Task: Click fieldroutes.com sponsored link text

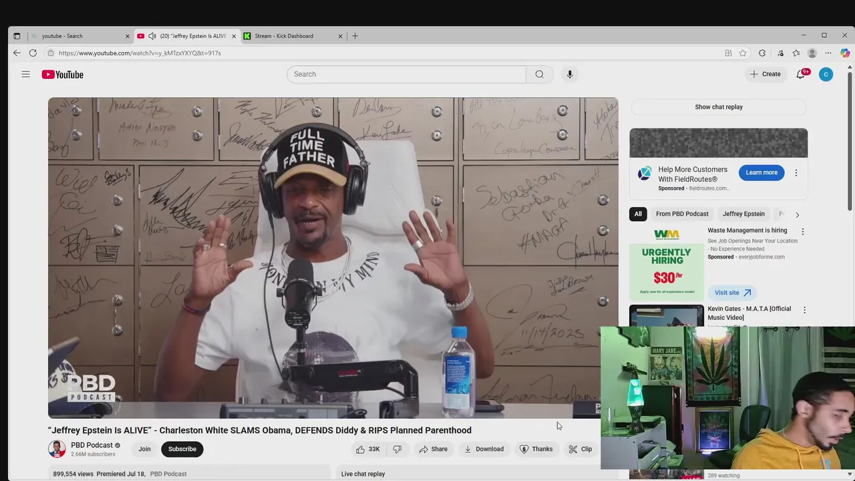Action: (x=709, y=188)
